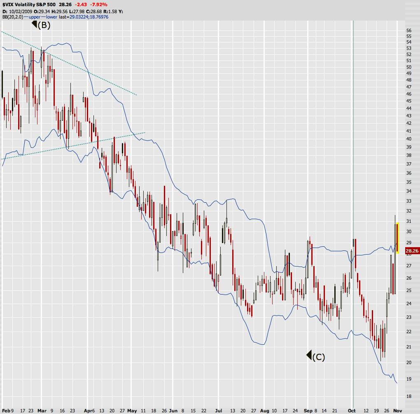Click the last=29.03224;18.76976 readout
420x414 pixels.
[84, 17]
